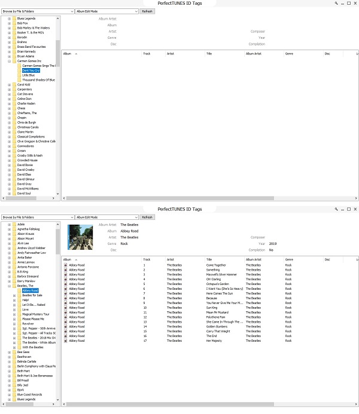The width and height of the screenshot is (359, 414).
Task: Collapse the 'Beatles, The' artist folder
Action: pos(9,286)
